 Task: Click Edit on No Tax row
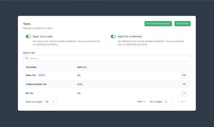click(x=184, y=93)
